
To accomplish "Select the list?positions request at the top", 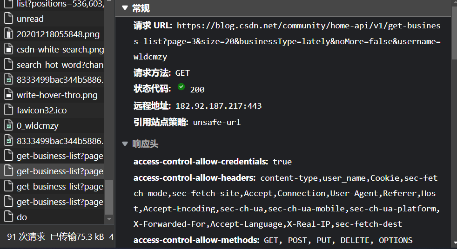I will 60,4.
